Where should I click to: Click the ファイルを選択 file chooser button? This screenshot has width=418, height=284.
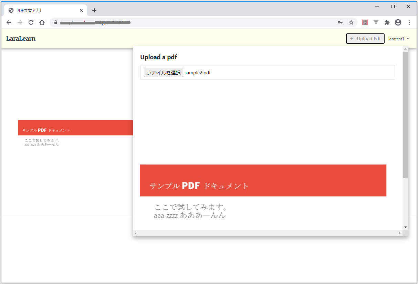pos(163,73)
